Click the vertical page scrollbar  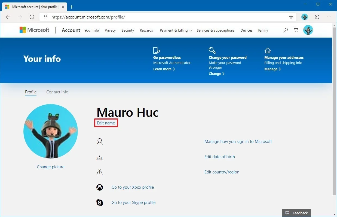[335, 111]
